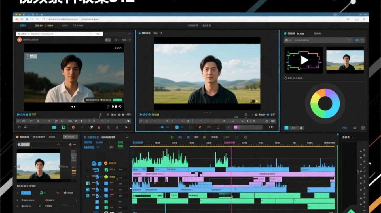Click the teal dot in right panel header
This screenshot has height=213, width=381.
point(285,33)
